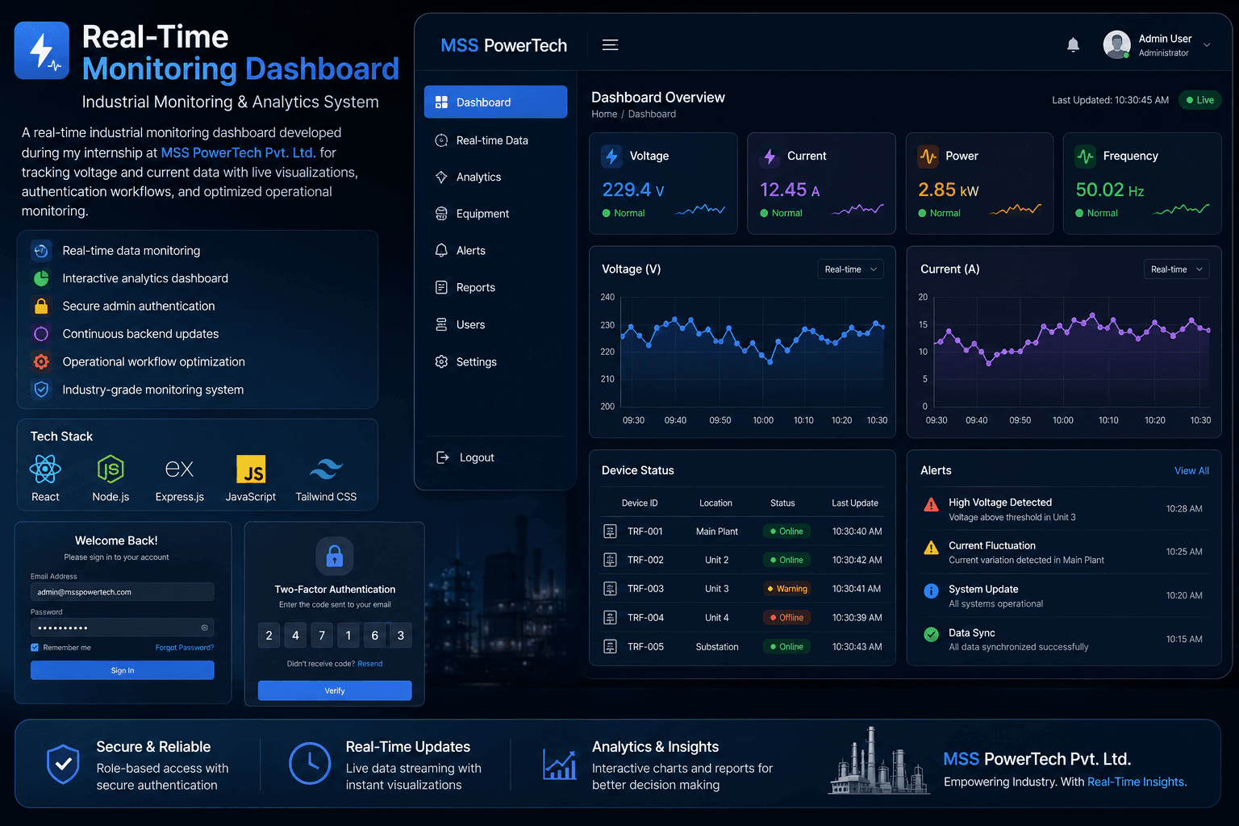Click the TRF-003 Warning status badge

coord(786,589)
